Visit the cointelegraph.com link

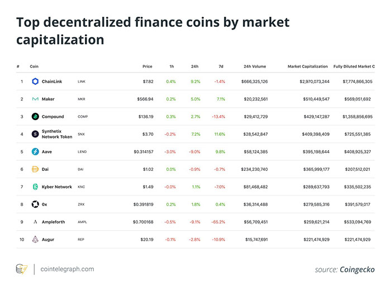(x=68, y=269)
